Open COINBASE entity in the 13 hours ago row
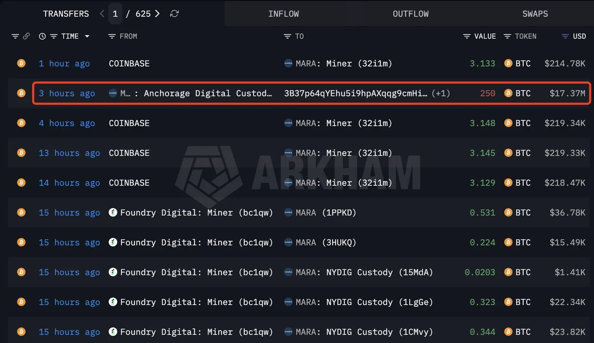The width and height of the screenshot is (594, 343). point(129,153)
